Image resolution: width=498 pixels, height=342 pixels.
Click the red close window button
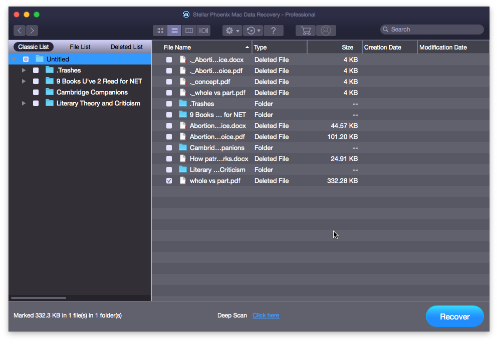[x=17, y=14]
